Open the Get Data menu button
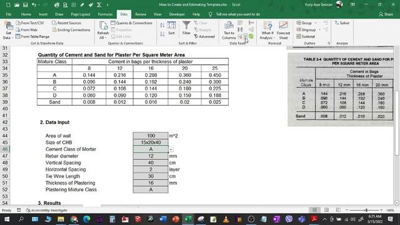 click(x=8, y=31)
